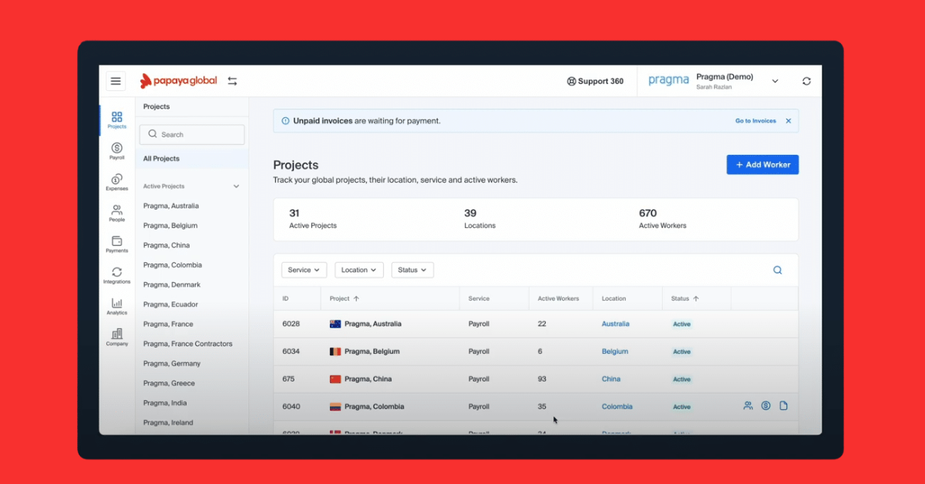Open the Integrations sidebar icon
The height and width of the screenshot is (484, 925).
(116, 275)
